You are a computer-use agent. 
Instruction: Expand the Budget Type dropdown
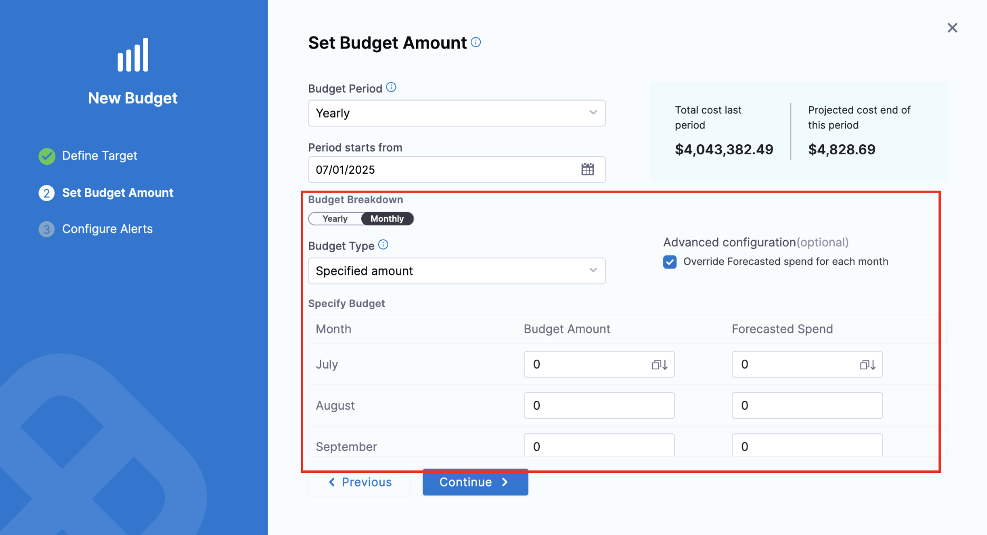pyautogui.click(x=456, y=271)
